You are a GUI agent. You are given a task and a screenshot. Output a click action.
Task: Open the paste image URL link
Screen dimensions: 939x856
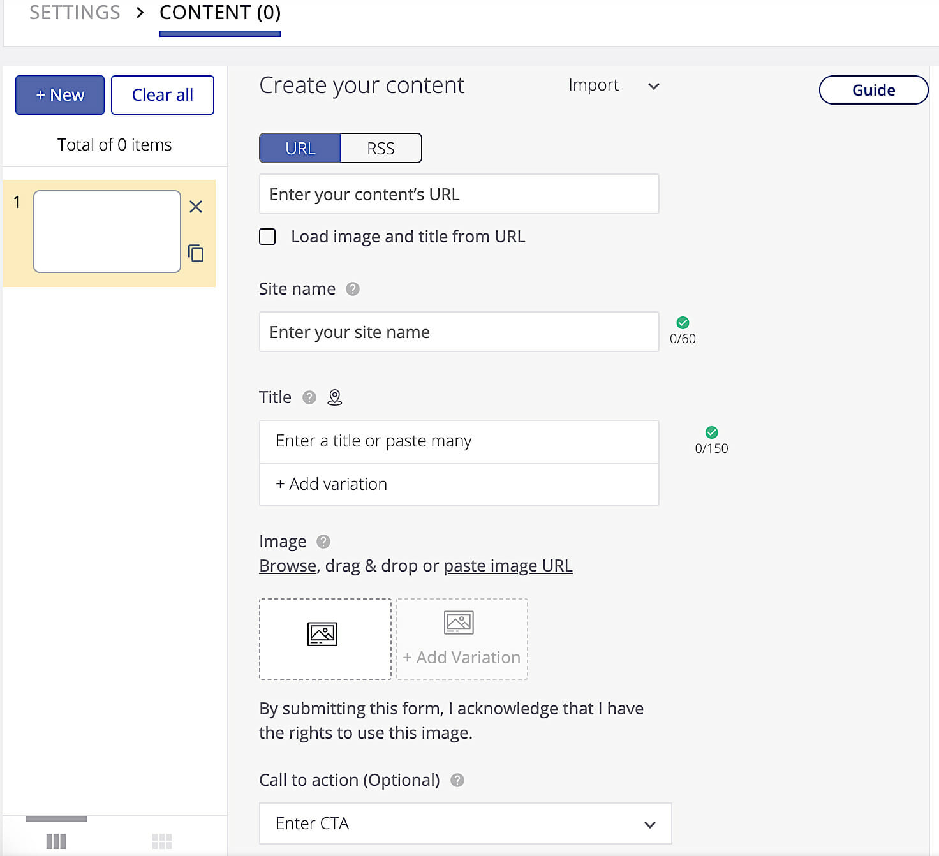508,566
